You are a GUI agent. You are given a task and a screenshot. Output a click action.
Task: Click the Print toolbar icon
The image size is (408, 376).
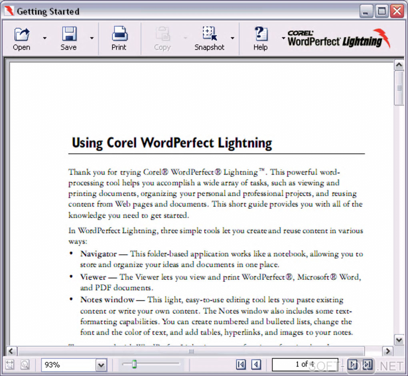[120, 34]
